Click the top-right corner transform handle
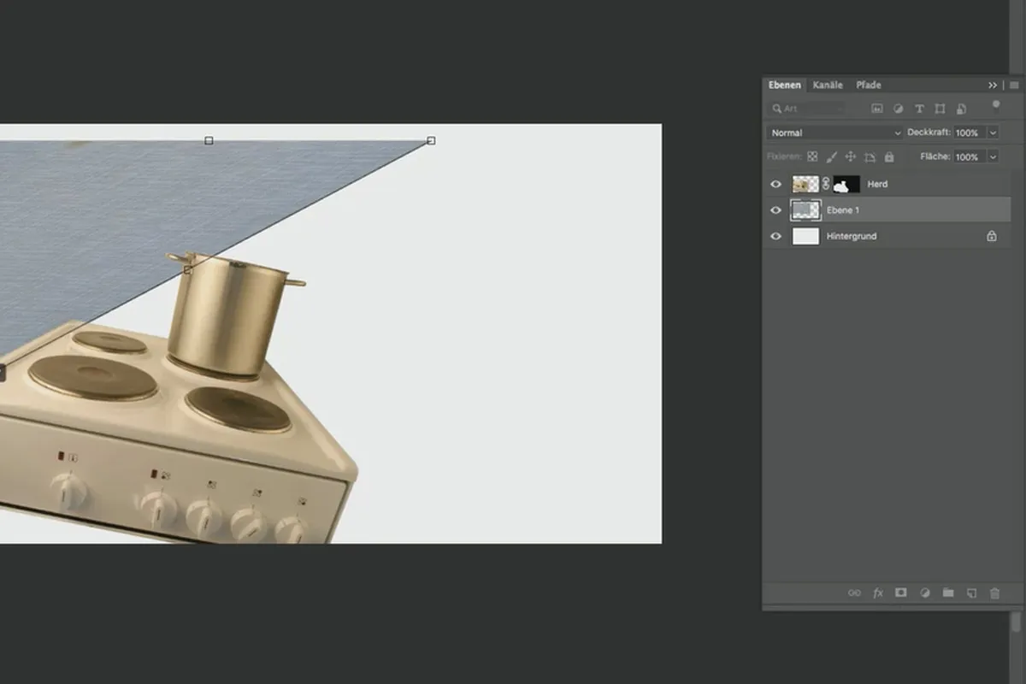The height and width of the screenshot is (684, 1026). click(x=431, y=140)
